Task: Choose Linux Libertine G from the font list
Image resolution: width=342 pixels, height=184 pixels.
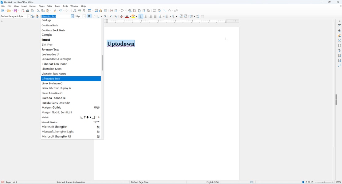Action: (x=71, y=93)
